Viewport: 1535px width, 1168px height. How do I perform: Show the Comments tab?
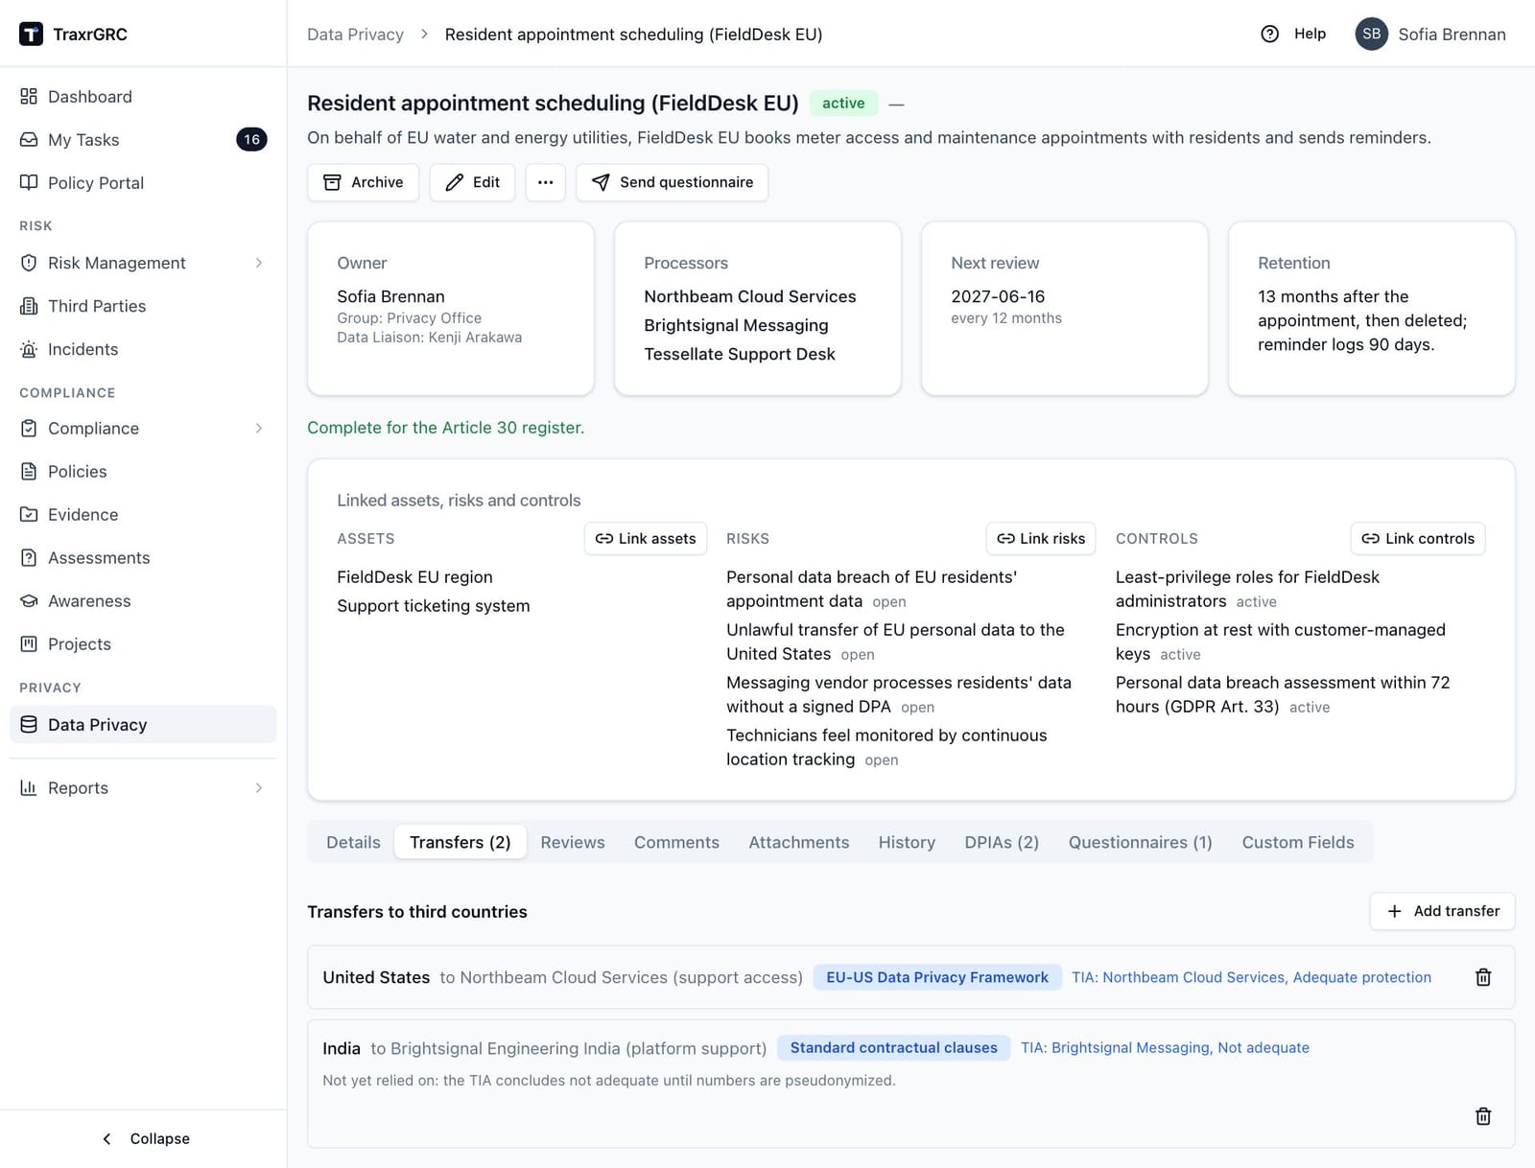coord(676,842)
